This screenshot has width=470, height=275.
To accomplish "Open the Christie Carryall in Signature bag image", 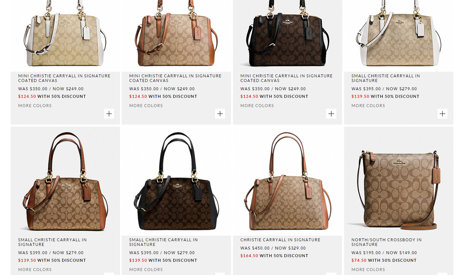I will click(x=287, y=181).
